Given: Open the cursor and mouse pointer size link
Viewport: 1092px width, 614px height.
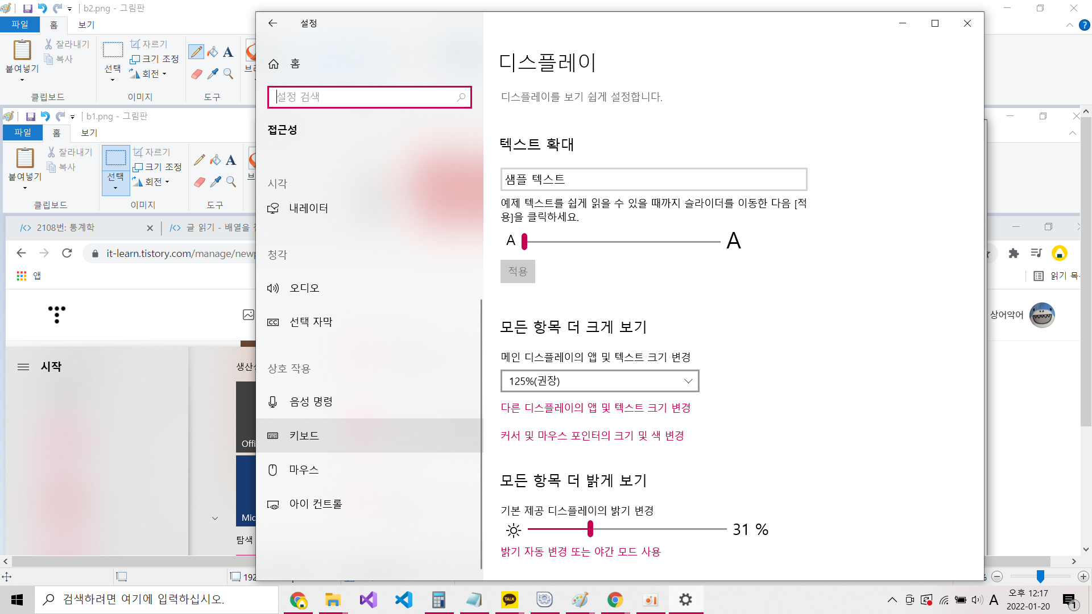Looking at the screenshot, I should [x=592, y=435].
